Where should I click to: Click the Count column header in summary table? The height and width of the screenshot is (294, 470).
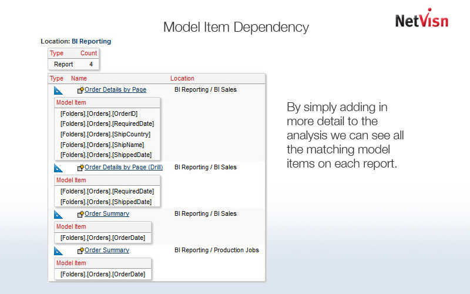coord(89,53)
